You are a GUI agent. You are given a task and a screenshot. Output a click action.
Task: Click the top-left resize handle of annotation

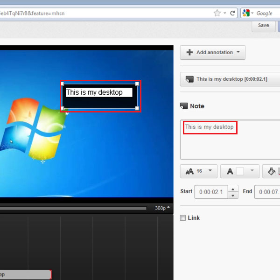(63, 84)
